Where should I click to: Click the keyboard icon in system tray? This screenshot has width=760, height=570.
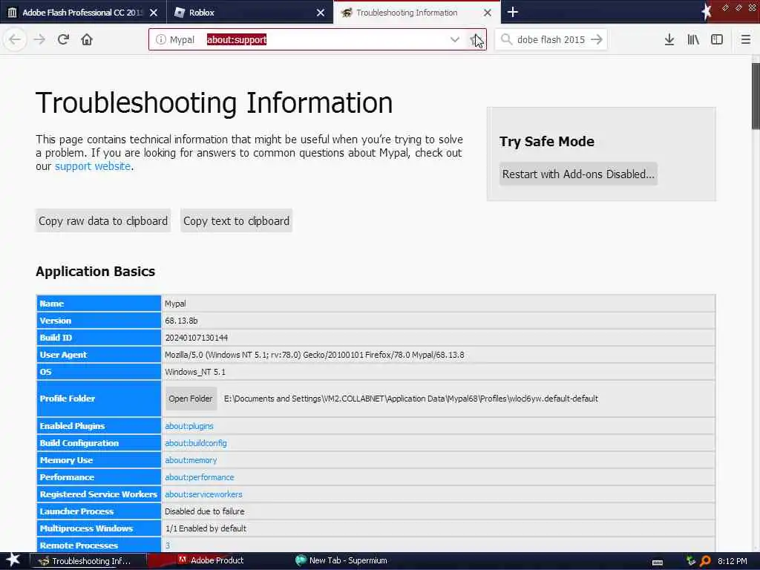(658, 562)
